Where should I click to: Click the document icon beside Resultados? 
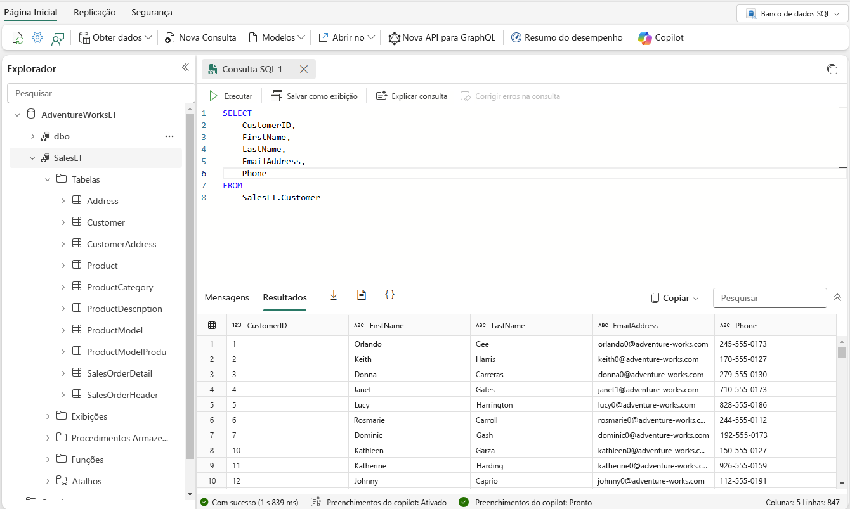(x=362, y=295)
